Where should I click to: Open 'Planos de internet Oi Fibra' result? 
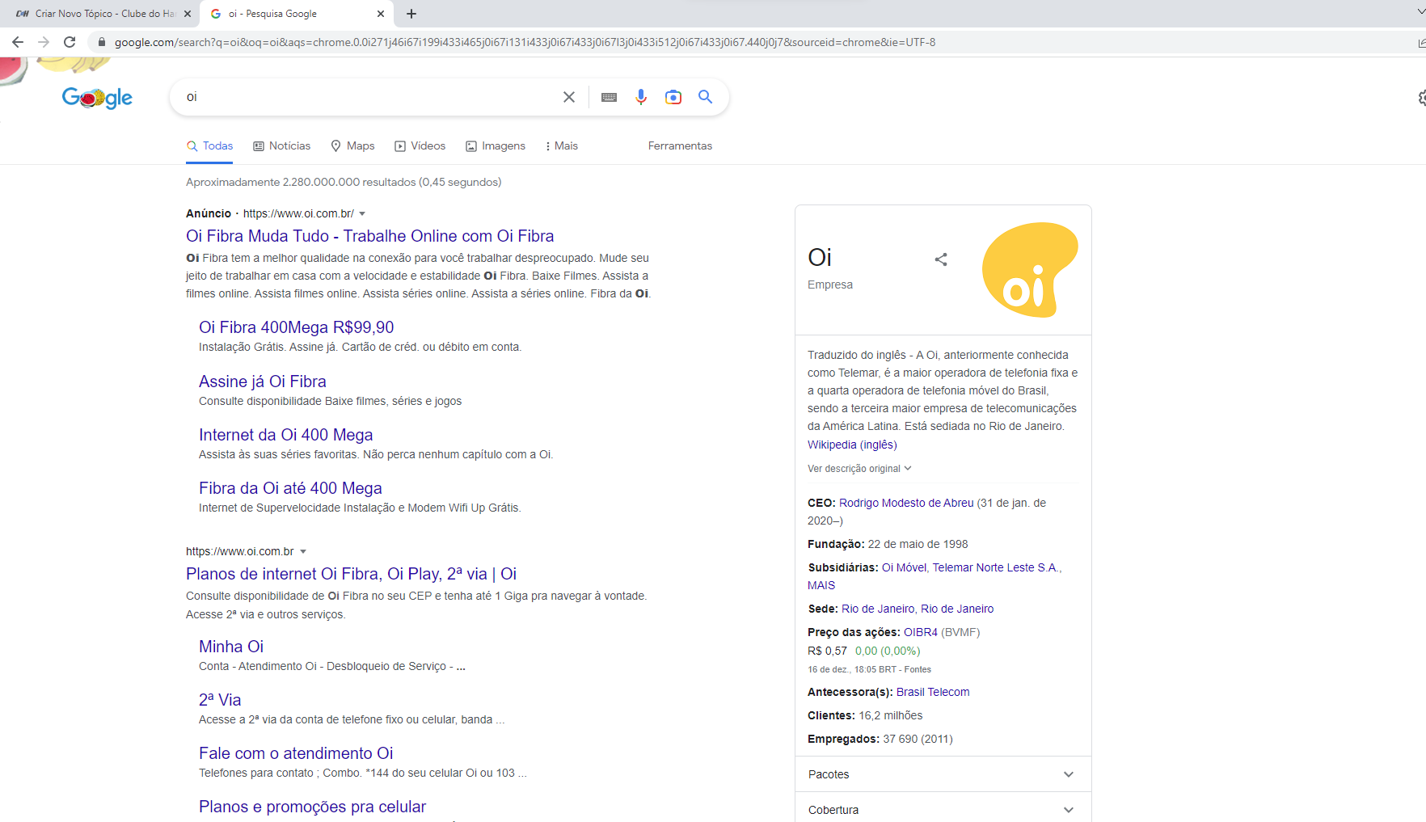(351, 574)
